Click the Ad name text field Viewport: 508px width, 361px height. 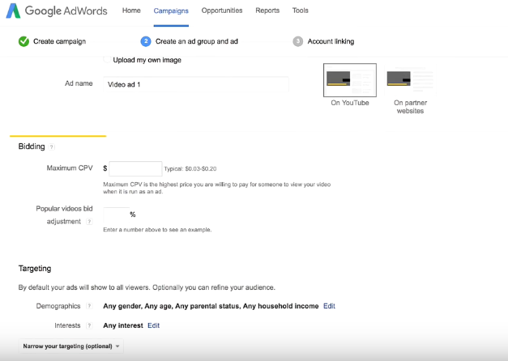[x=196, y=84]
